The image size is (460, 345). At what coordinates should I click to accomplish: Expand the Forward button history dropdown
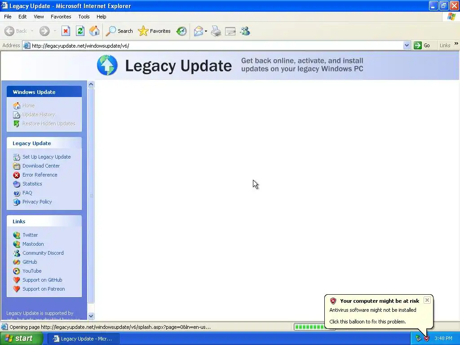pos(55,31)
